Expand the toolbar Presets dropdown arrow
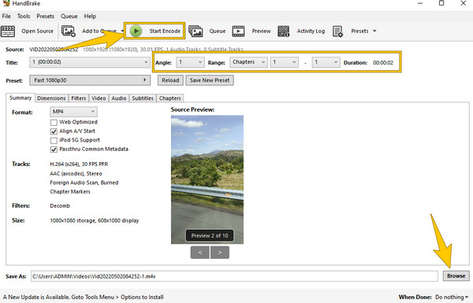 click(x=374, y=31)
